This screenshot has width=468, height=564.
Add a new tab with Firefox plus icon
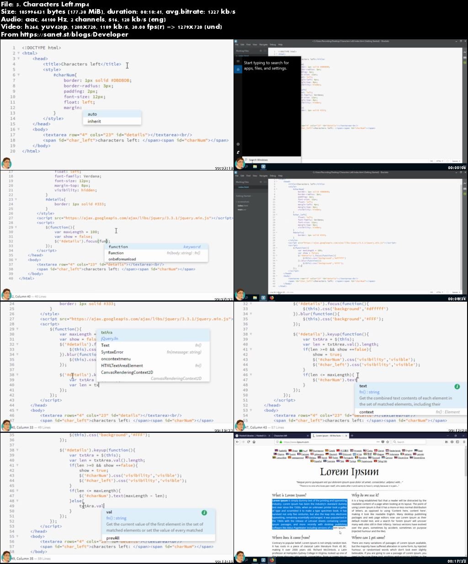pyautogui.click(x=352, y=436)
